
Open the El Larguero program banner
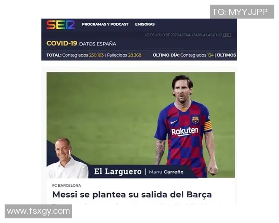118,171
